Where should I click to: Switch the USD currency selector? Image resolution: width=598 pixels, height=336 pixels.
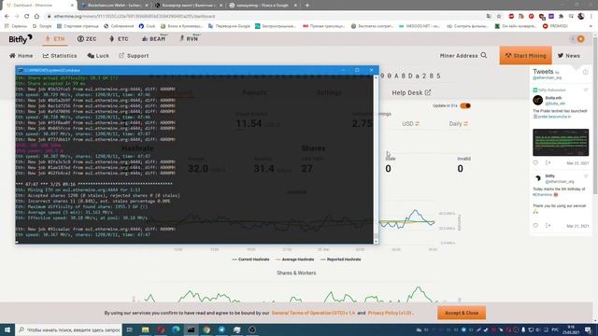(x=410, y=124)
